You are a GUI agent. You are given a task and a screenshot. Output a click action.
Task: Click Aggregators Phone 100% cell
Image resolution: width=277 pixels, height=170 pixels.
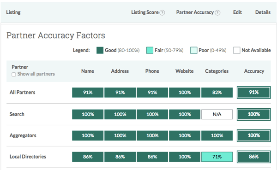click(x=152, y=135)
